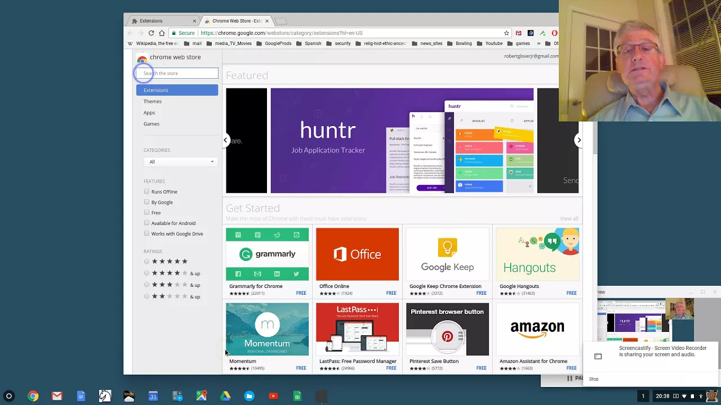The width and height of the screenshot is (721, 405).
Task: Open Grammarly for Chrome tile
Action: coord(267,262)
